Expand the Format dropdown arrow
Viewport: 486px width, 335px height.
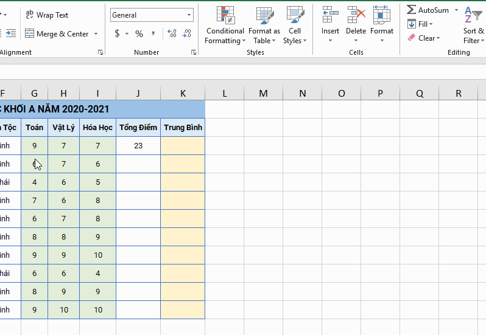(x=382, y=41)
